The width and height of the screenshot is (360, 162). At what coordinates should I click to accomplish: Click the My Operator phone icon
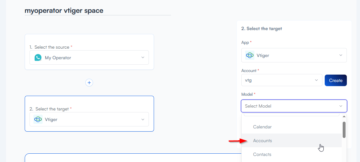point(38,58)
